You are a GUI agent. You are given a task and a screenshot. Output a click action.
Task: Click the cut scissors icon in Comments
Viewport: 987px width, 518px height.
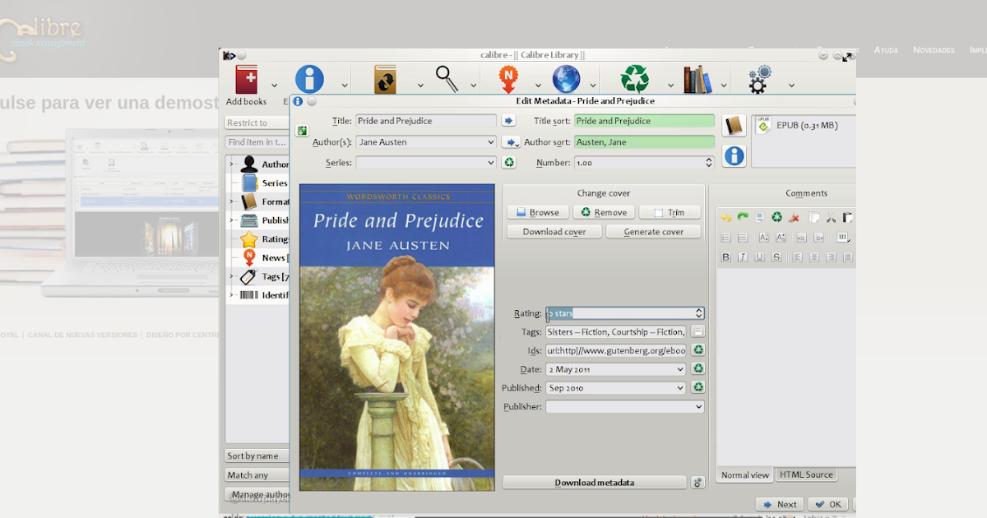[832, 218]
